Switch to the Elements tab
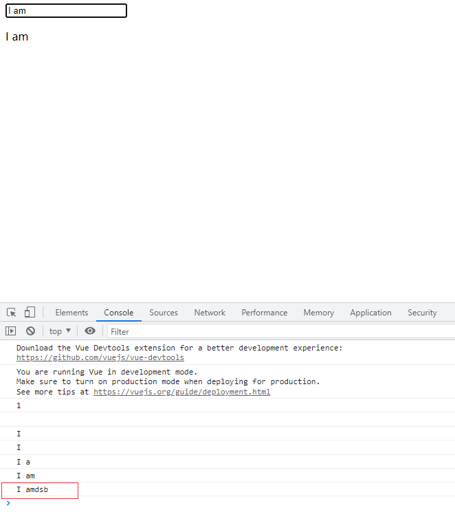The height and width of the screenshot is (512, 455). [x=71, y=313]
